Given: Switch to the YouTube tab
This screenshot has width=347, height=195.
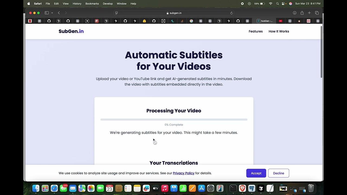Looking at the screenshot, I should [281, 21].
